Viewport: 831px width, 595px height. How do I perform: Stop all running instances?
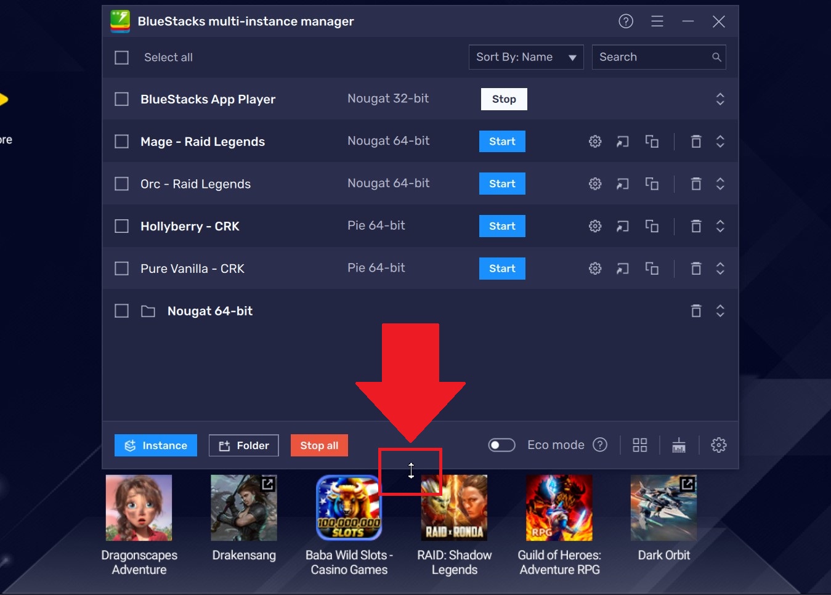click(319, 445)
